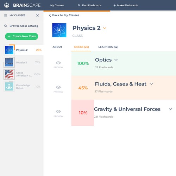Viewport: 176px width, 176px height.
Task: Expand the Physics 2 class dropdown chevron
Action: (x=105, y=28)
